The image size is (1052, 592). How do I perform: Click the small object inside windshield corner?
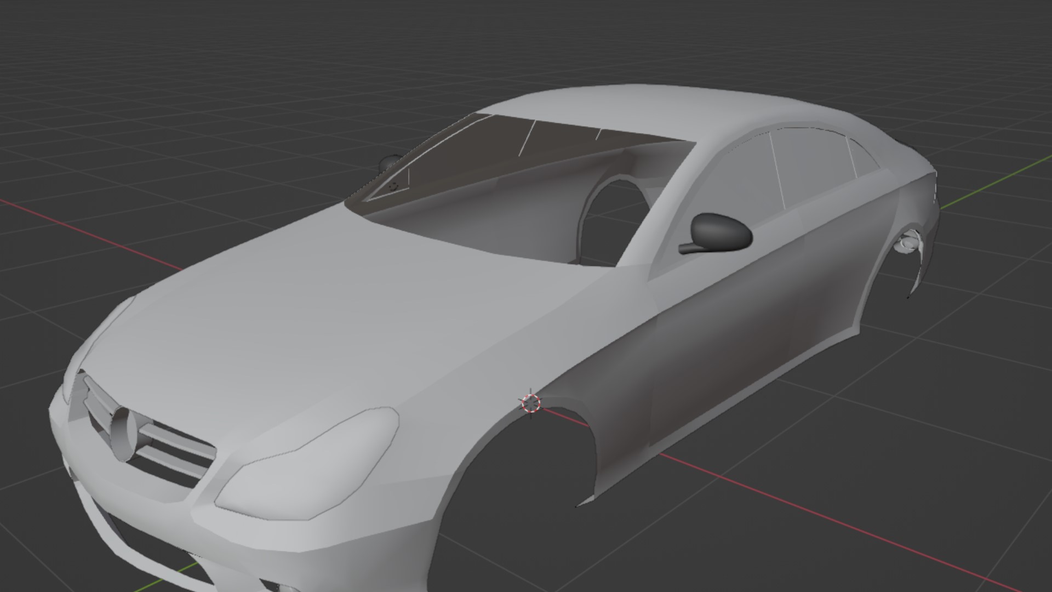(393, 186)
